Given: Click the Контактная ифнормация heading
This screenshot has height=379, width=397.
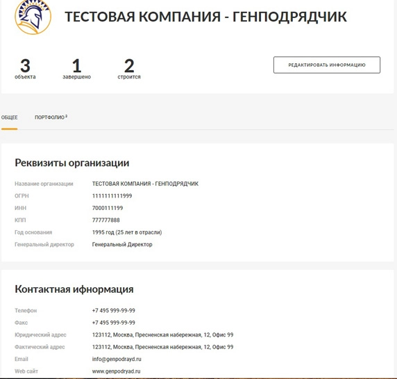Looking at the screenshot, I should pos(74,289).
